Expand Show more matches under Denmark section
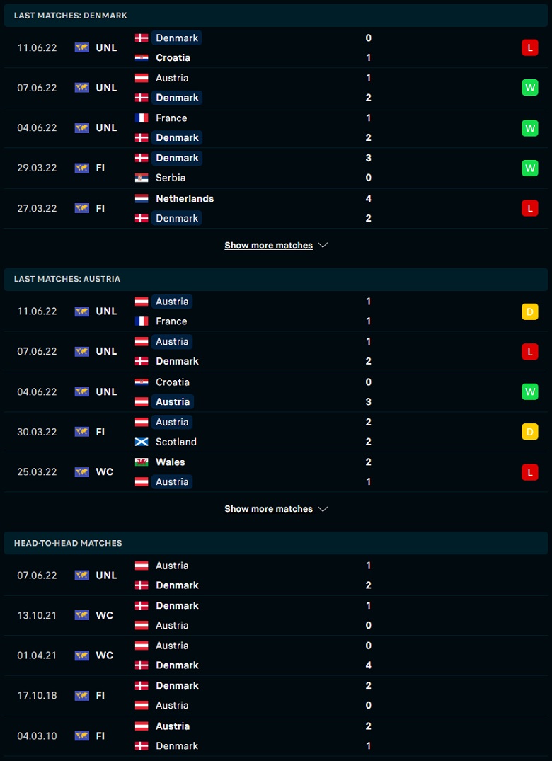This screenshot has height=761, width=552. pyautogui.click(x=269, y=246)
